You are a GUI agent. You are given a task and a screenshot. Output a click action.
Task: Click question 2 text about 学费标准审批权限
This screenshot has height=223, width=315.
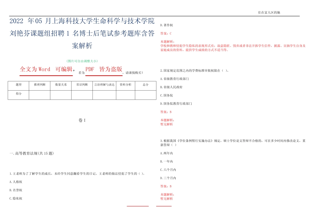pos(194,71)
